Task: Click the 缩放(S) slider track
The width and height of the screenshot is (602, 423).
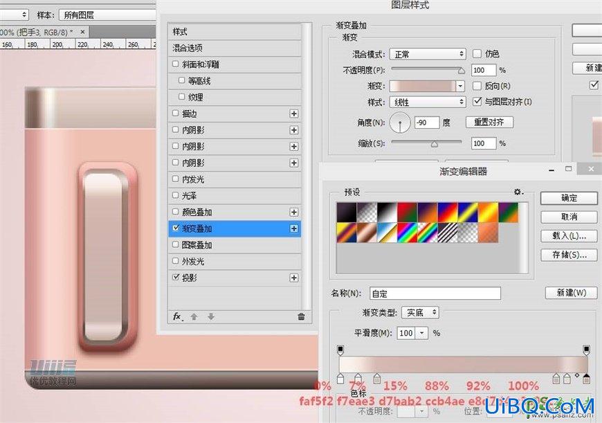Action: click(x=426, y=142)
